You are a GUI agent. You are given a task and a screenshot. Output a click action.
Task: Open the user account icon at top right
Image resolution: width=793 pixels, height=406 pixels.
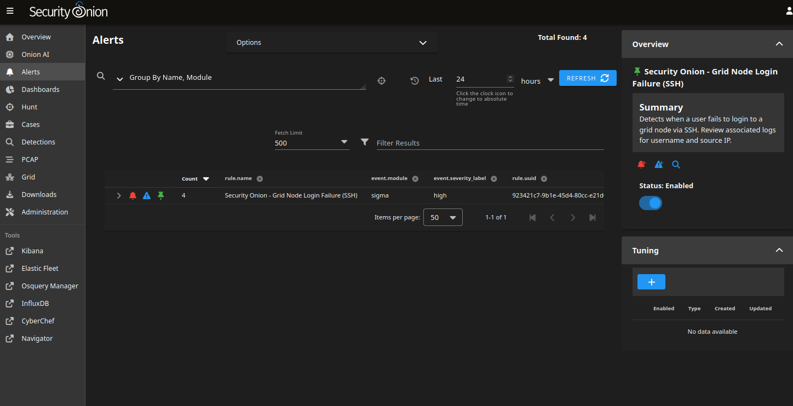[788, 11]
